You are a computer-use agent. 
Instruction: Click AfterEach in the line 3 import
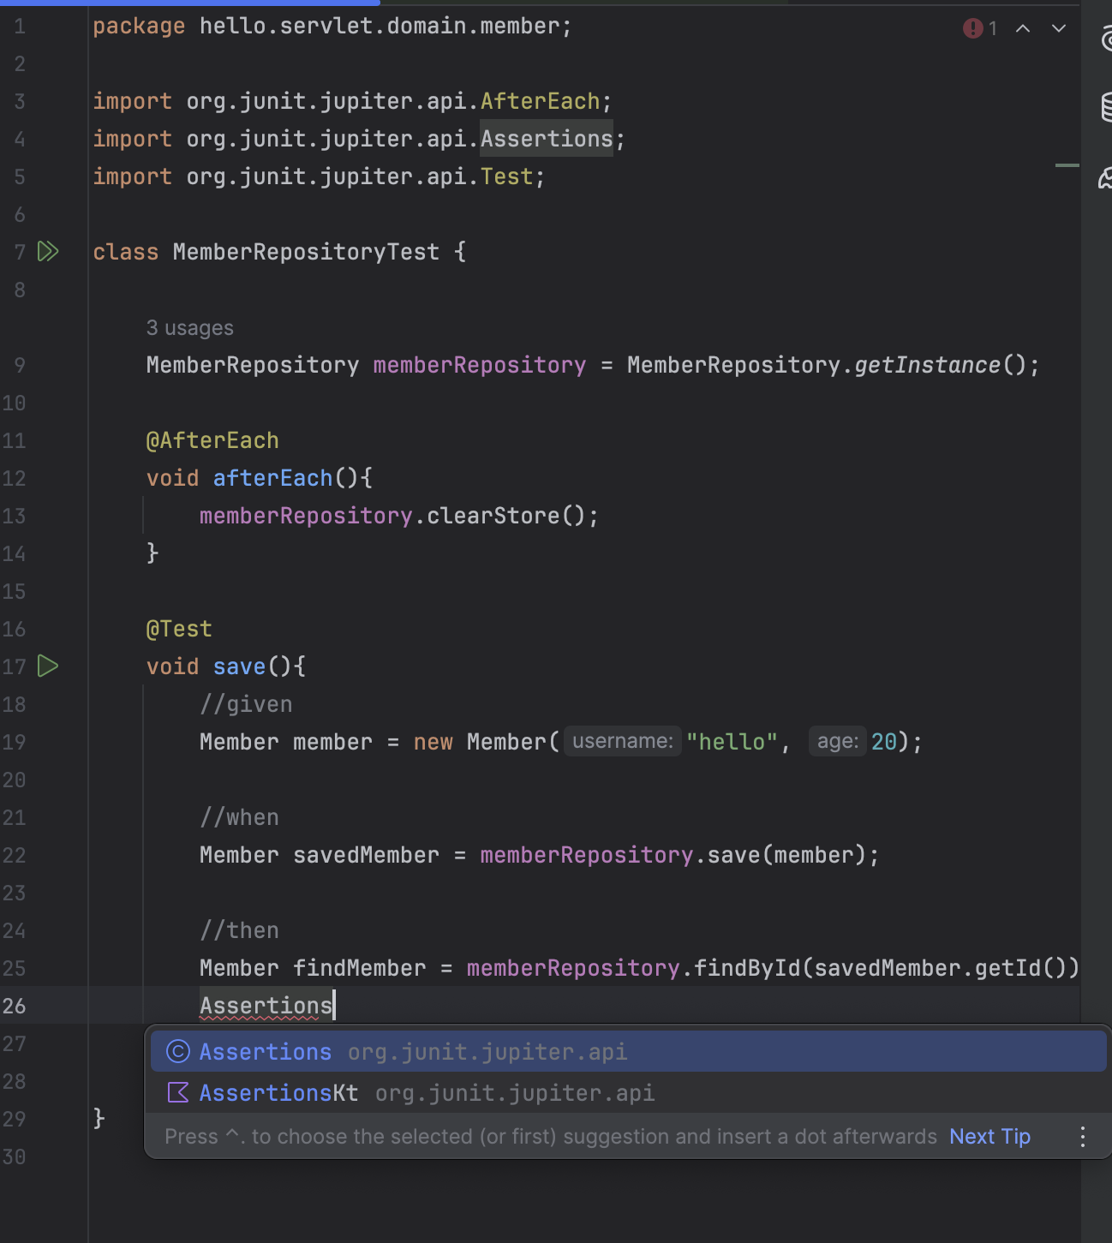(540, 101)
